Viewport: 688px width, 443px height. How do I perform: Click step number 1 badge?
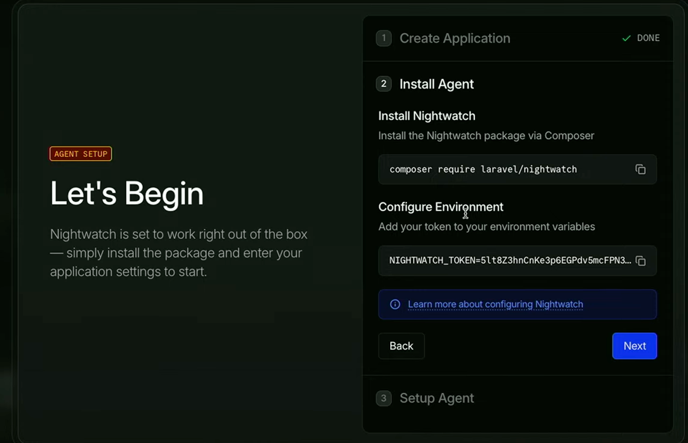[x=383, y=38]
